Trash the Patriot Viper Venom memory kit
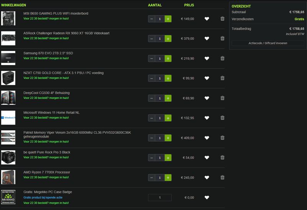The image size is (307, 210). (x=223, y=138)
